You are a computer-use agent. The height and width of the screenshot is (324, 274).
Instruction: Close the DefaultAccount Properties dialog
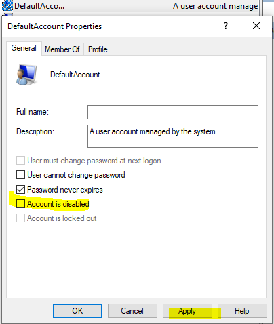click(x=256, y=26)
